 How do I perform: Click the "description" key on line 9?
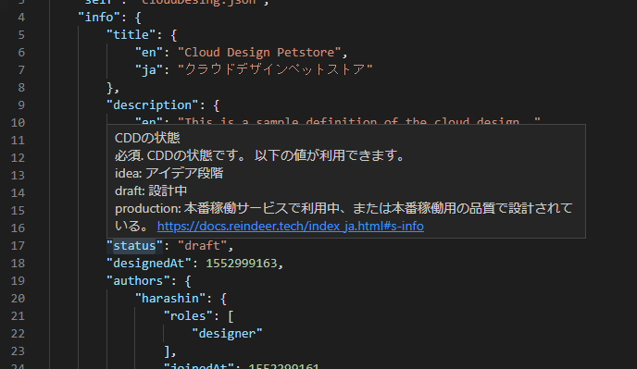tap(153, 105)
